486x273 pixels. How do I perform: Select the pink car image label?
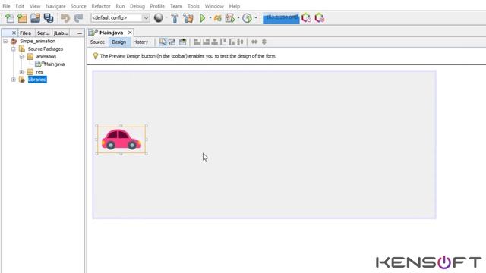click(121, 140)
